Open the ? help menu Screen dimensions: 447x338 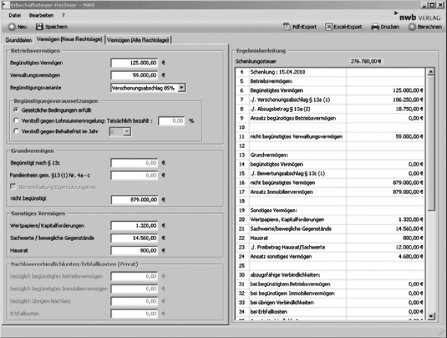63,14
